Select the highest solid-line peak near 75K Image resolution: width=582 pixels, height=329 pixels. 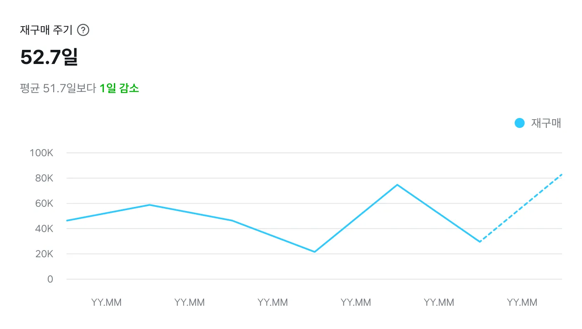pos(397,185)
